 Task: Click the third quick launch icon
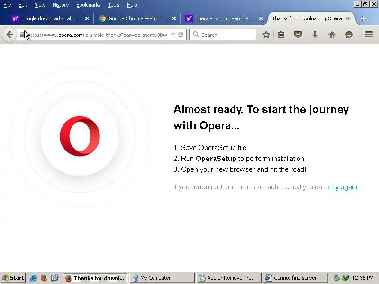point(54,278)
